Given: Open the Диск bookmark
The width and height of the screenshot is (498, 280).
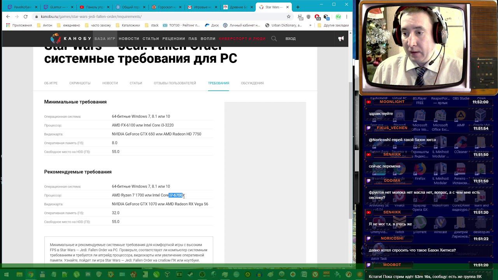Looking at the screenshot, I should [212, 25].
